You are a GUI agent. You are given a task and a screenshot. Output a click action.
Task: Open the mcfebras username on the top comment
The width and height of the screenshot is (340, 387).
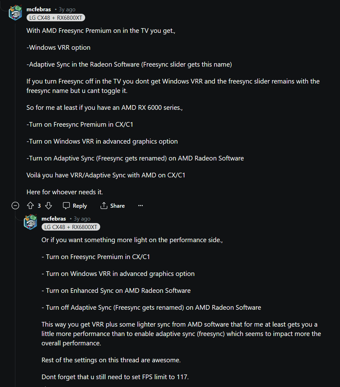(39, 9)
